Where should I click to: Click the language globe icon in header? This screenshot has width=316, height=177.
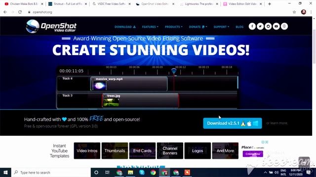(284, 26)
